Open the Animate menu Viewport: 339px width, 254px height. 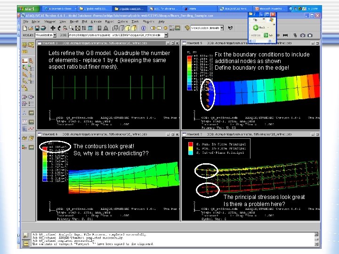pos(96,21)
